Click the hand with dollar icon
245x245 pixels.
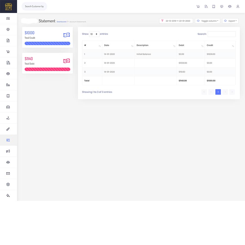pos(8,118)
